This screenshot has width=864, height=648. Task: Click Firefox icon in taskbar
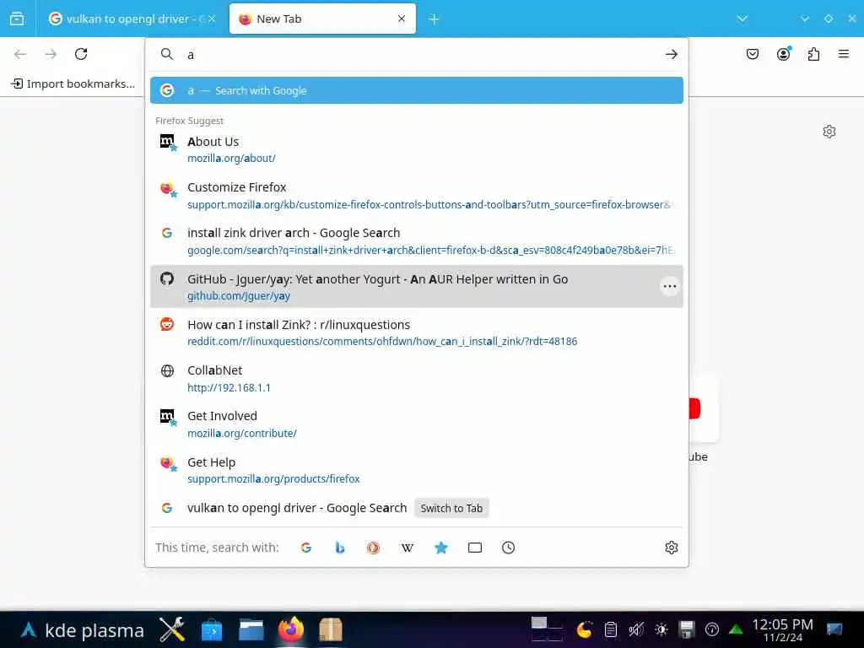click(x=291, y=629)
